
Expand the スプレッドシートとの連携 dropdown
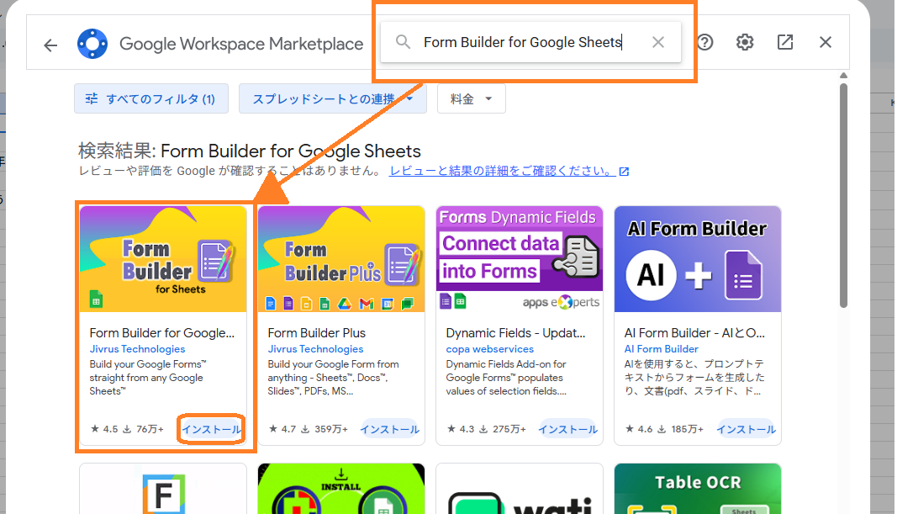click(332, 98)
